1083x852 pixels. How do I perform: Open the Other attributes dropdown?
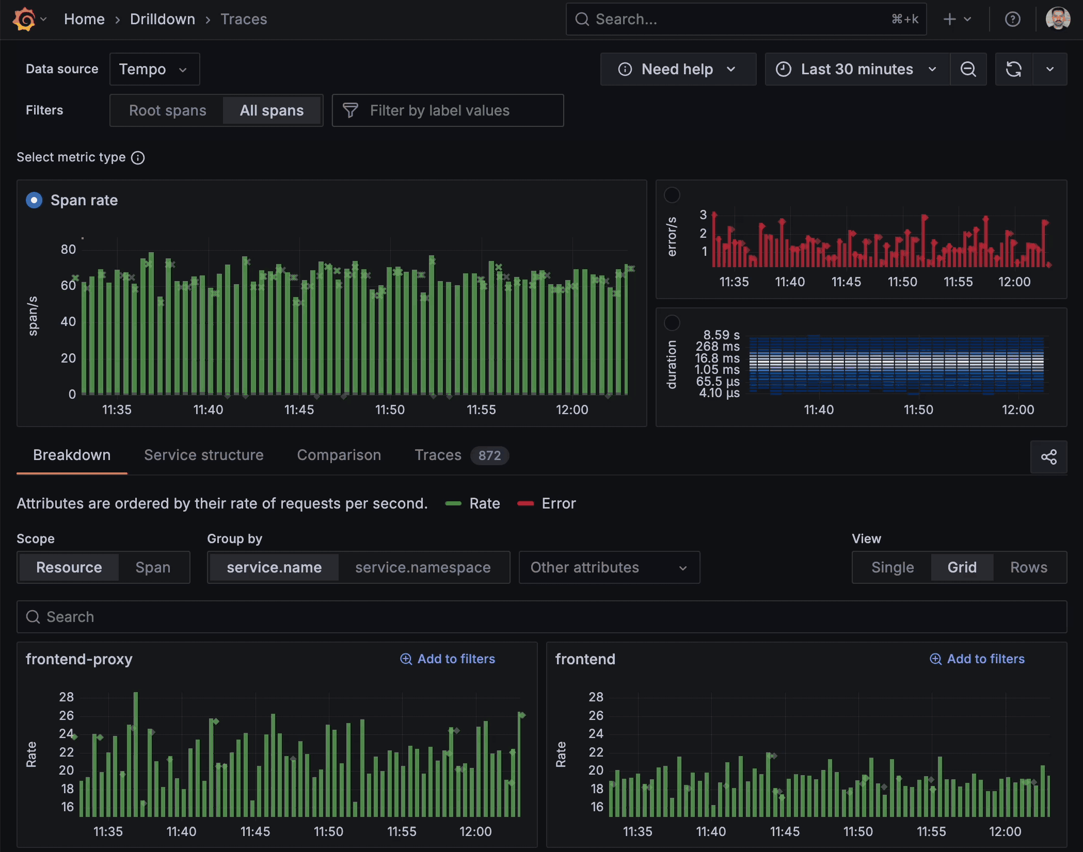(609, 567)
